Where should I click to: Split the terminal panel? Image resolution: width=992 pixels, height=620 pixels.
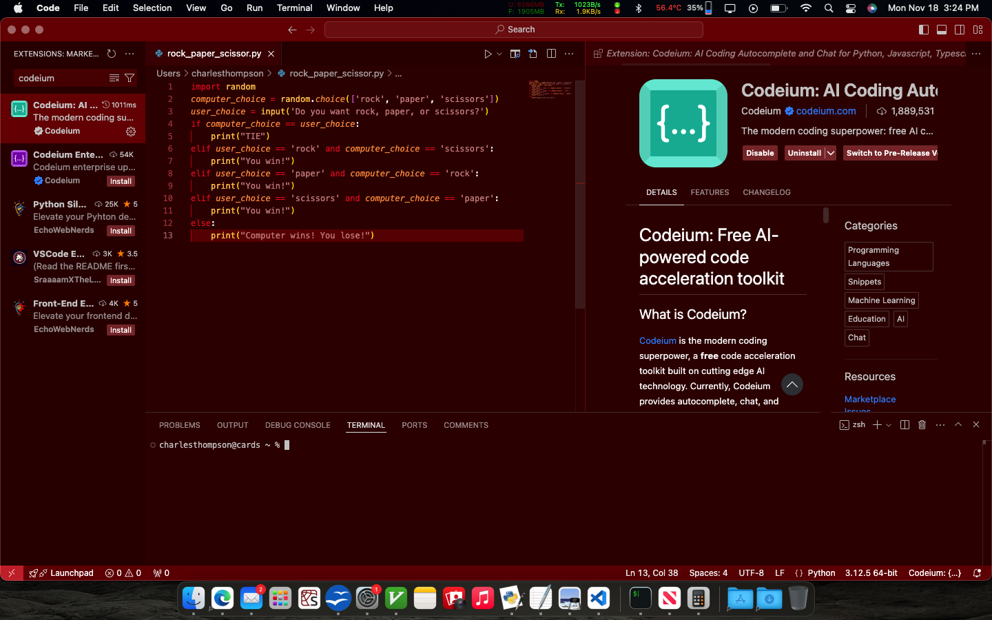905,425
